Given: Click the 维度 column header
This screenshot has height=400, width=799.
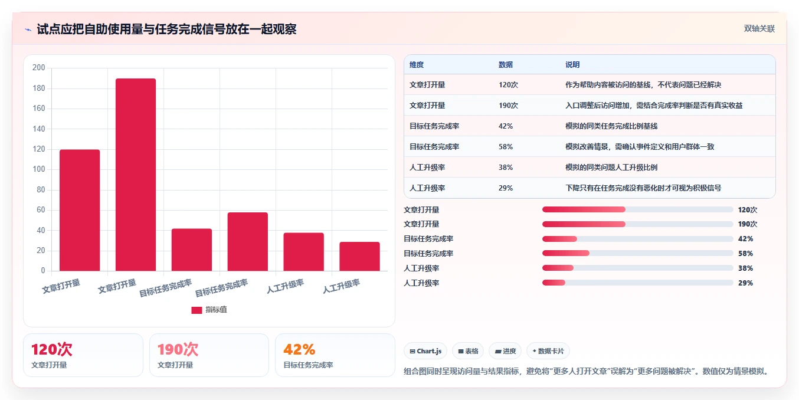Looking at the screenshot, I should (417, 65).
